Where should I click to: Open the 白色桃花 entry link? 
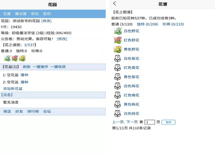tap(131, 114)
